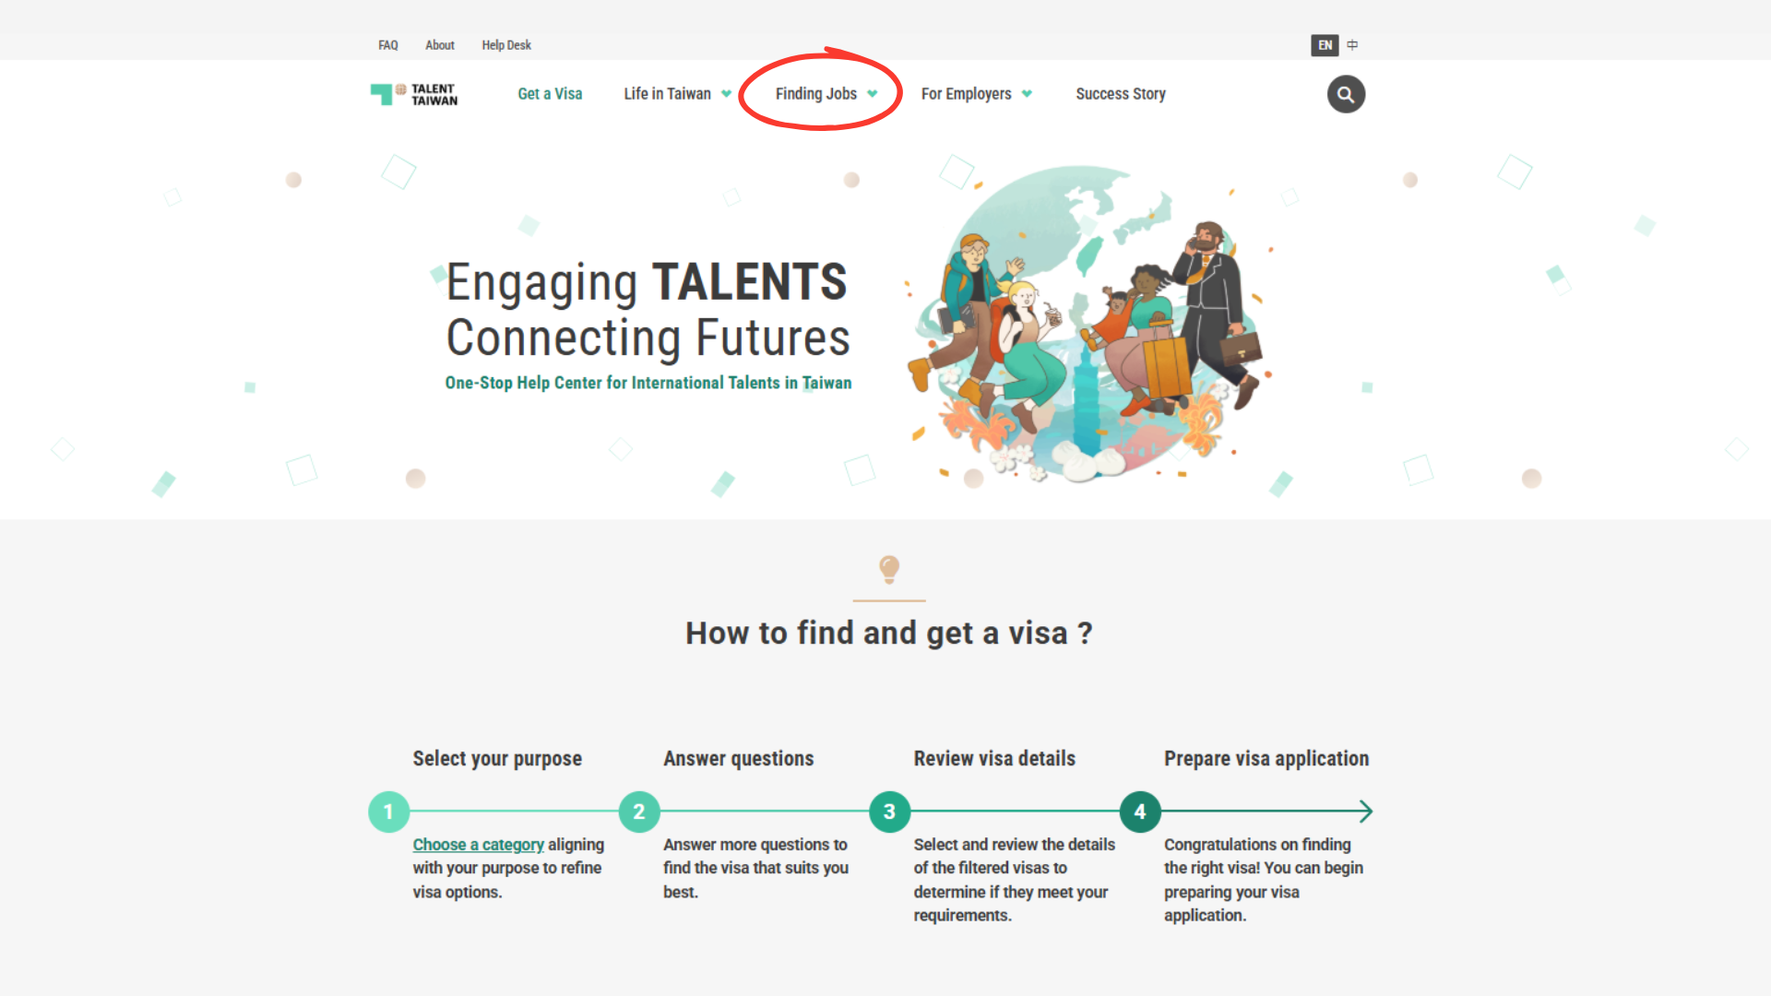Click the Talent Taiwan logo
Screen dimensions: 1771x996
pos(414,94)
